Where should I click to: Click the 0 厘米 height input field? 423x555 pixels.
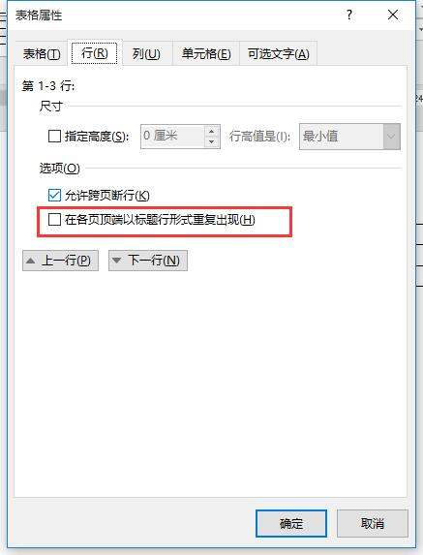172,137
